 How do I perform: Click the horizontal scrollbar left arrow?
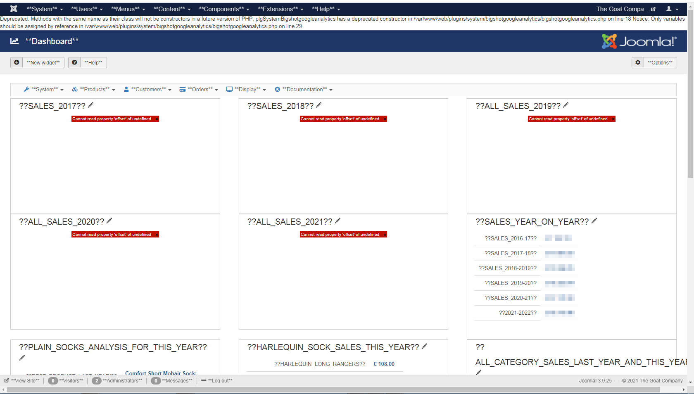(3, 390)
